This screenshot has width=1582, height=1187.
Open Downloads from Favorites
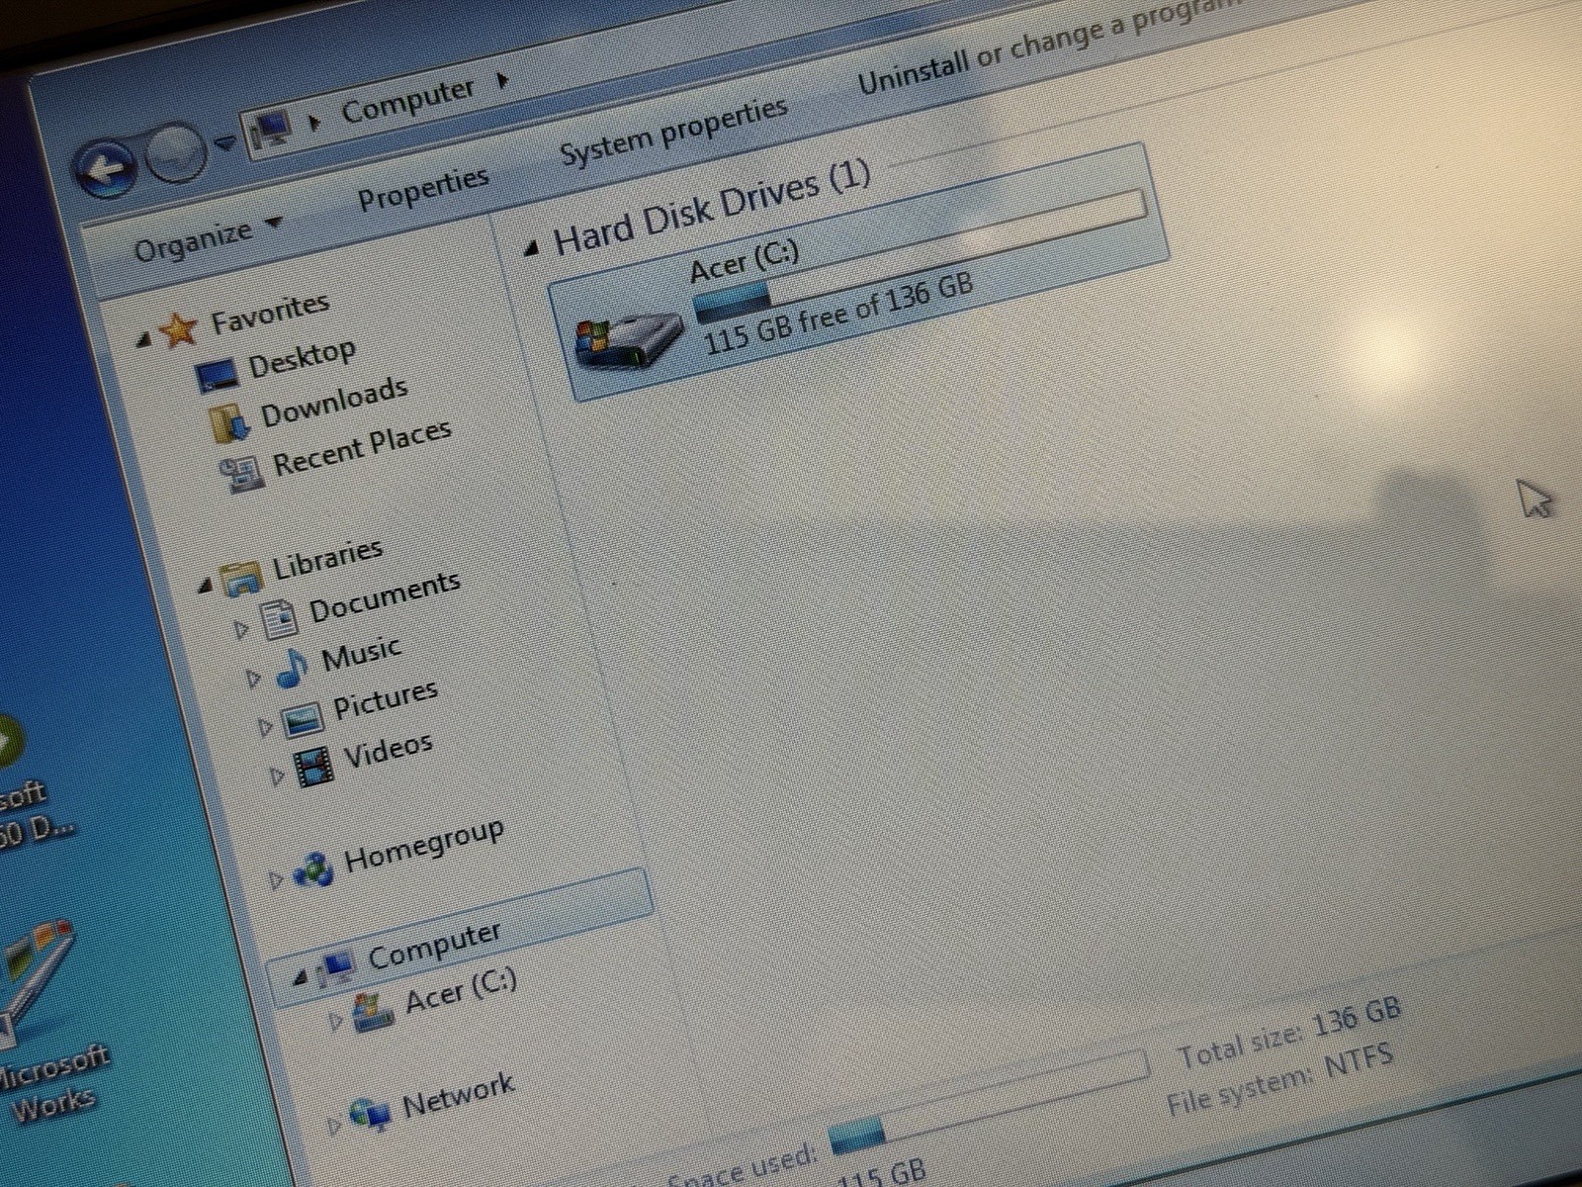pyautogui.click(x=334, y=402)
